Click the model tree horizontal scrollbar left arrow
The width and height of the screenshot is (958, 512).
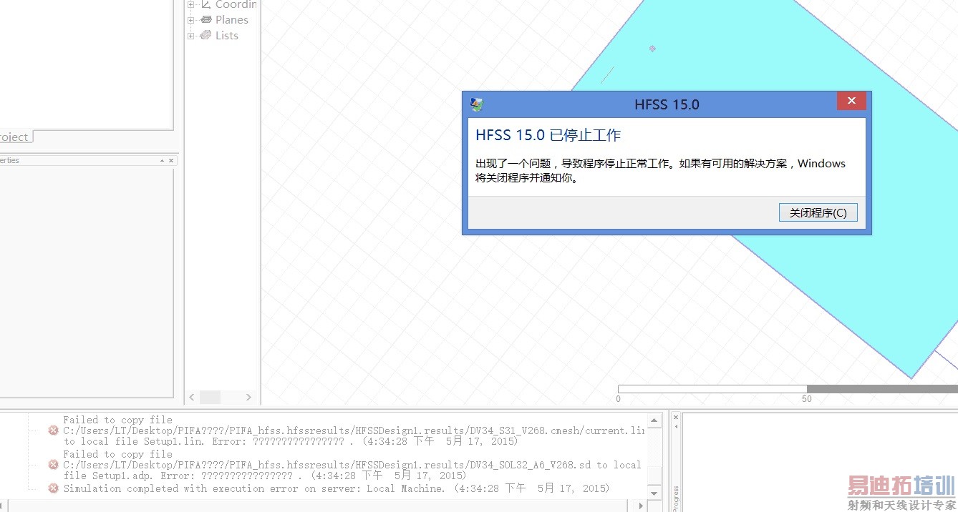(192, 397)
